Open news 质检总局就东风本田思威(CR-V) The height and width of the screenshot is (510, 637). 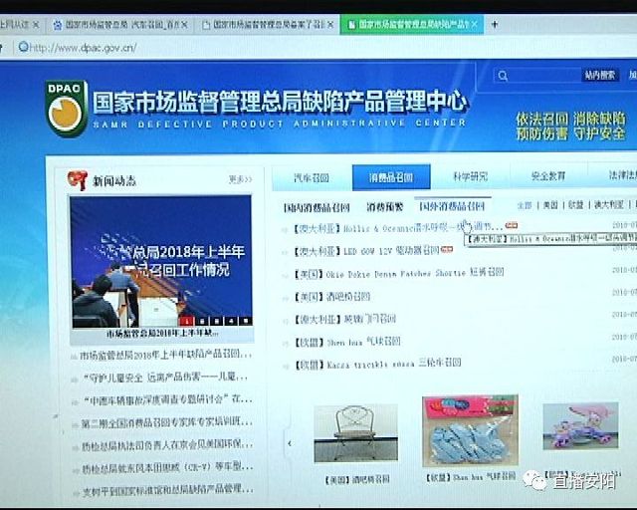[x=167, y=468]
